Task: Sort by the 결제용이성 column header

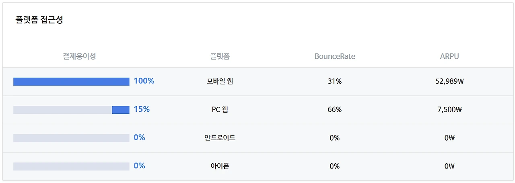Action: point(79,56)
